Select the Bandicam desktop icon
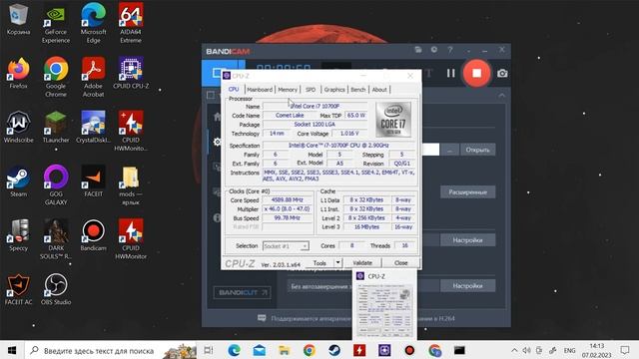 click(93, 235)
